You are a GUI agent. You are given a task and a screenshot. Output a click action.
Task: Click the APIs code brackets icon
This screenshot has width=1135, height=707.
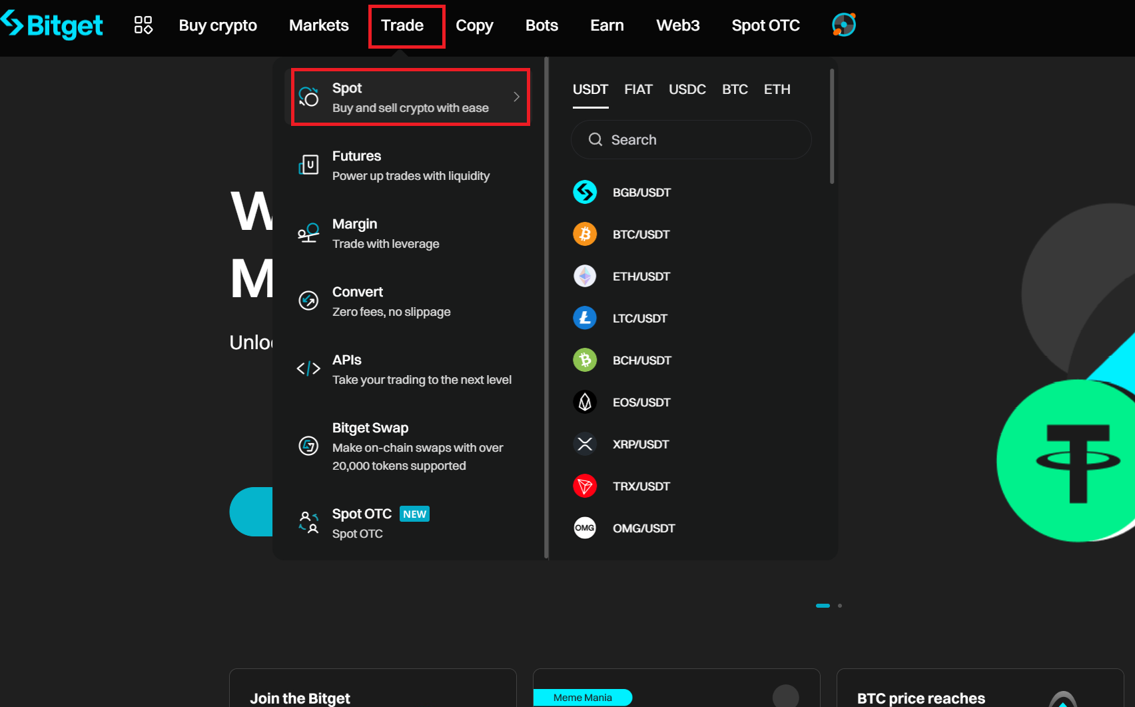[x=308, y=368]
